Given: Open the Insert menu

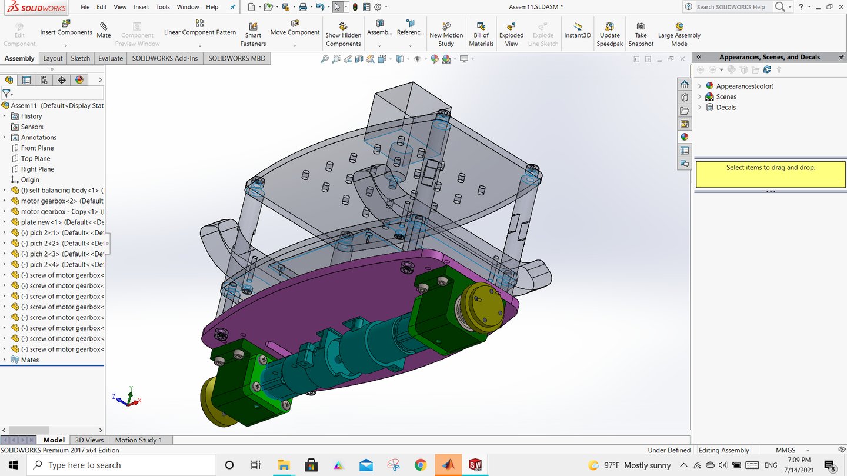Looking at the screenshot, I should [x=141, y=7].
